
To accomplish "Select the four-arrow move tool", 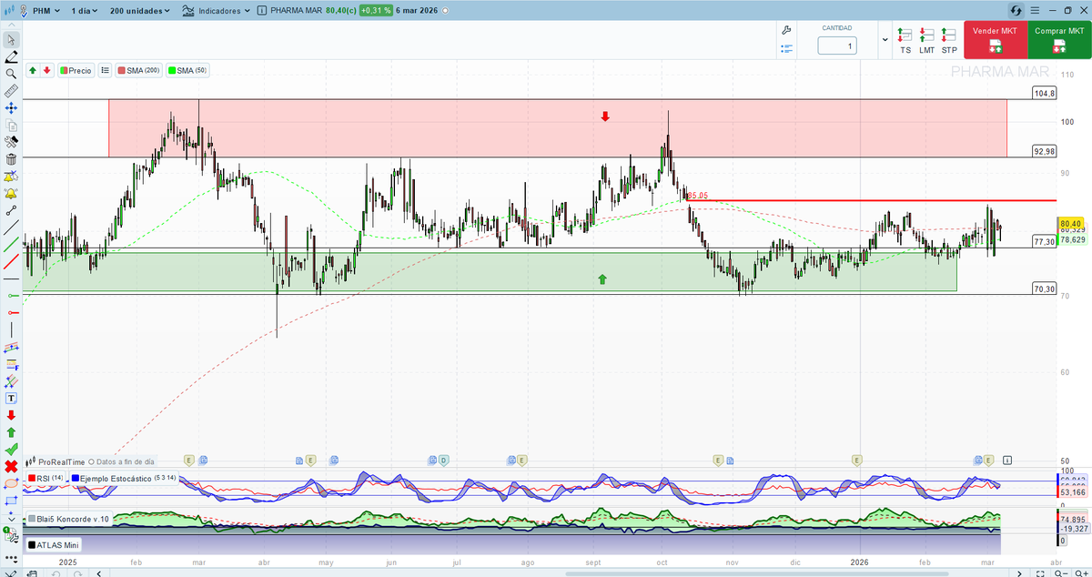I will click(11, 108).
